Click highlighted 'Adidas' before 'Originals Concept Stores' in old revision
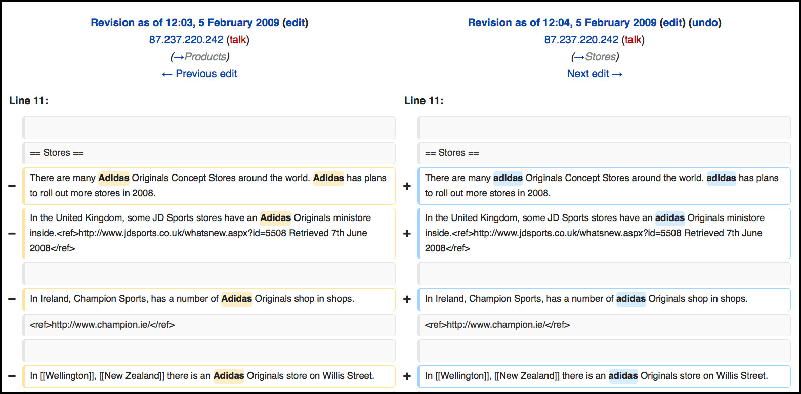This screenshot has width=801, height=394. tap(114, 178)
